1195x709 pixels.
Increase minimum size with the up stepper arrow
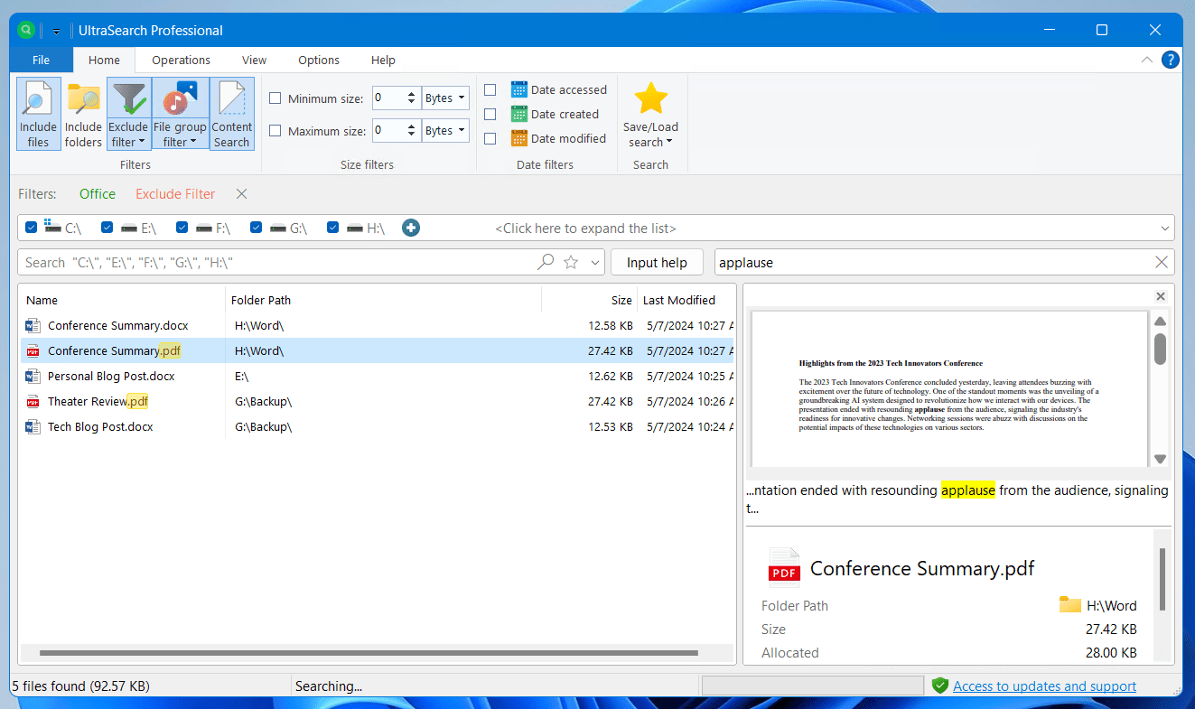413,93
